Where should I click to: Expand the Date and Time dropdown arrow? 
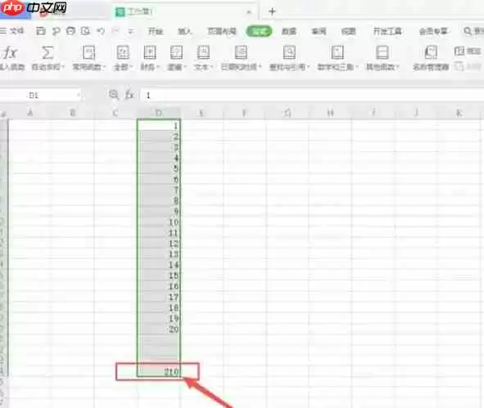tap(260, 67)
